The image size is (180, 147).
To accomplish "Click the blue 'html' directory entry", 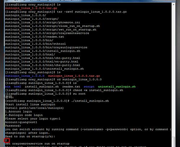I will tap(18, 87).
